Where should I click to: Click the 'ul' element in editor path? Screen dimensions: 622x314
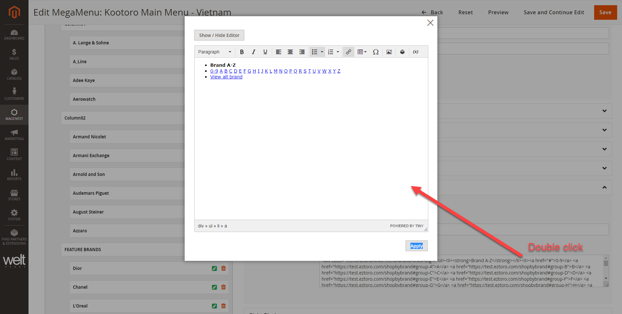tap(211, 226)
